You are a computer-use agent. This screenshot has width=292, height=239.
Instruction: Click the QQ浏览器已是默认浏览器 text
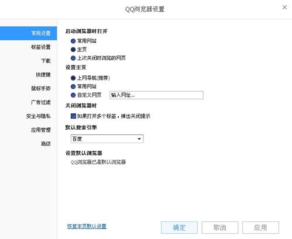(98, 162)
